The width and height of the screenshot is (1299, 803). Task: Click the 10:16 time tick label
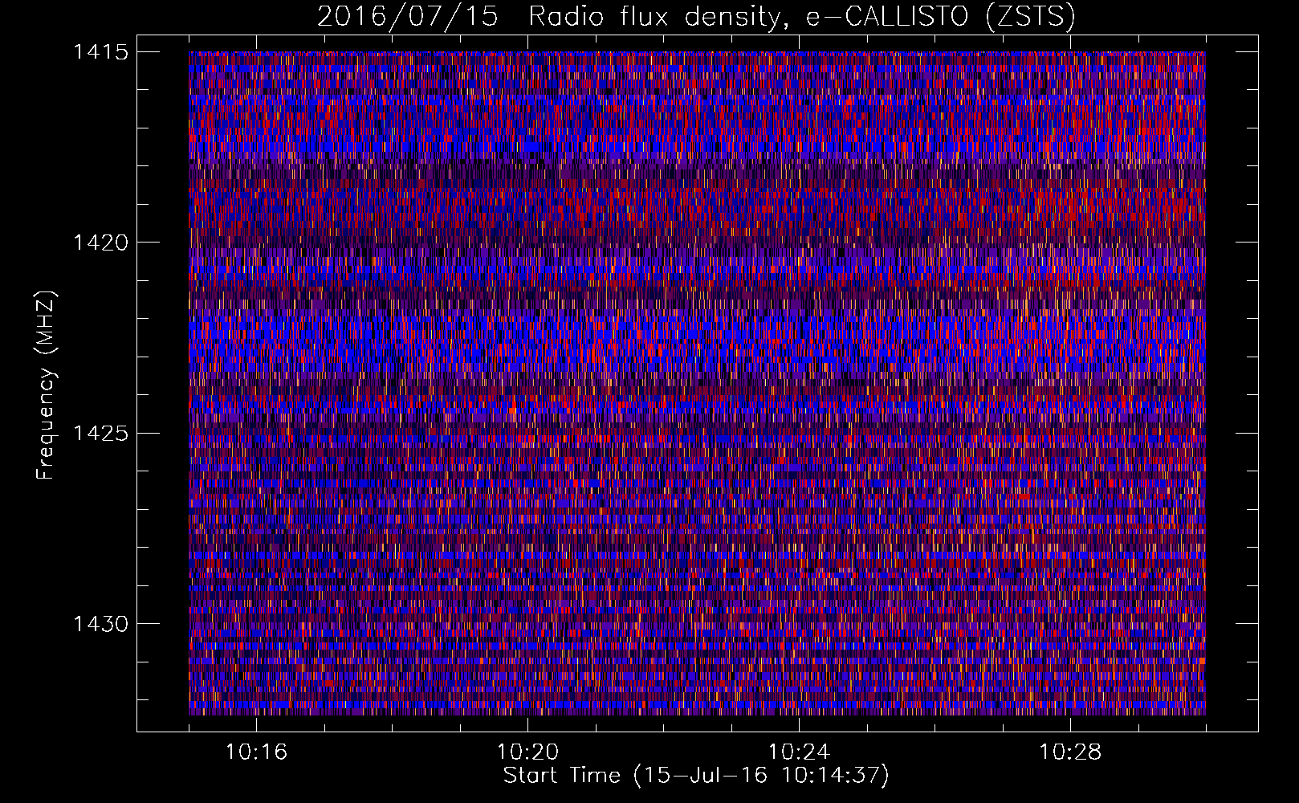coord(256,752)
